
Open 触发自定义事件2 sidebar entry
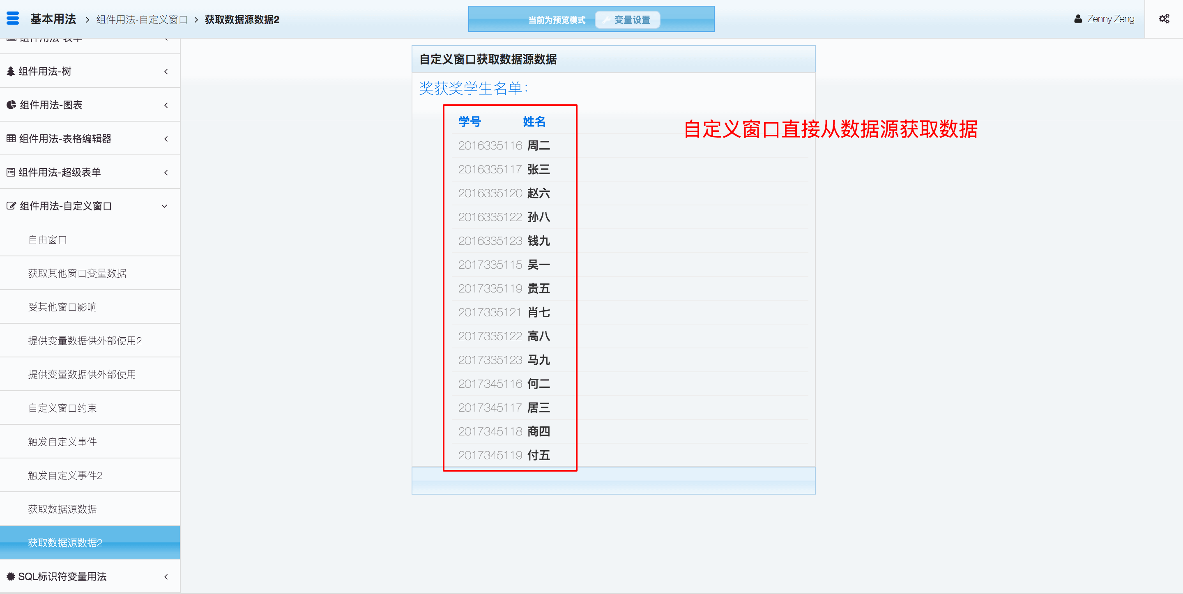[x=65, y=475]
